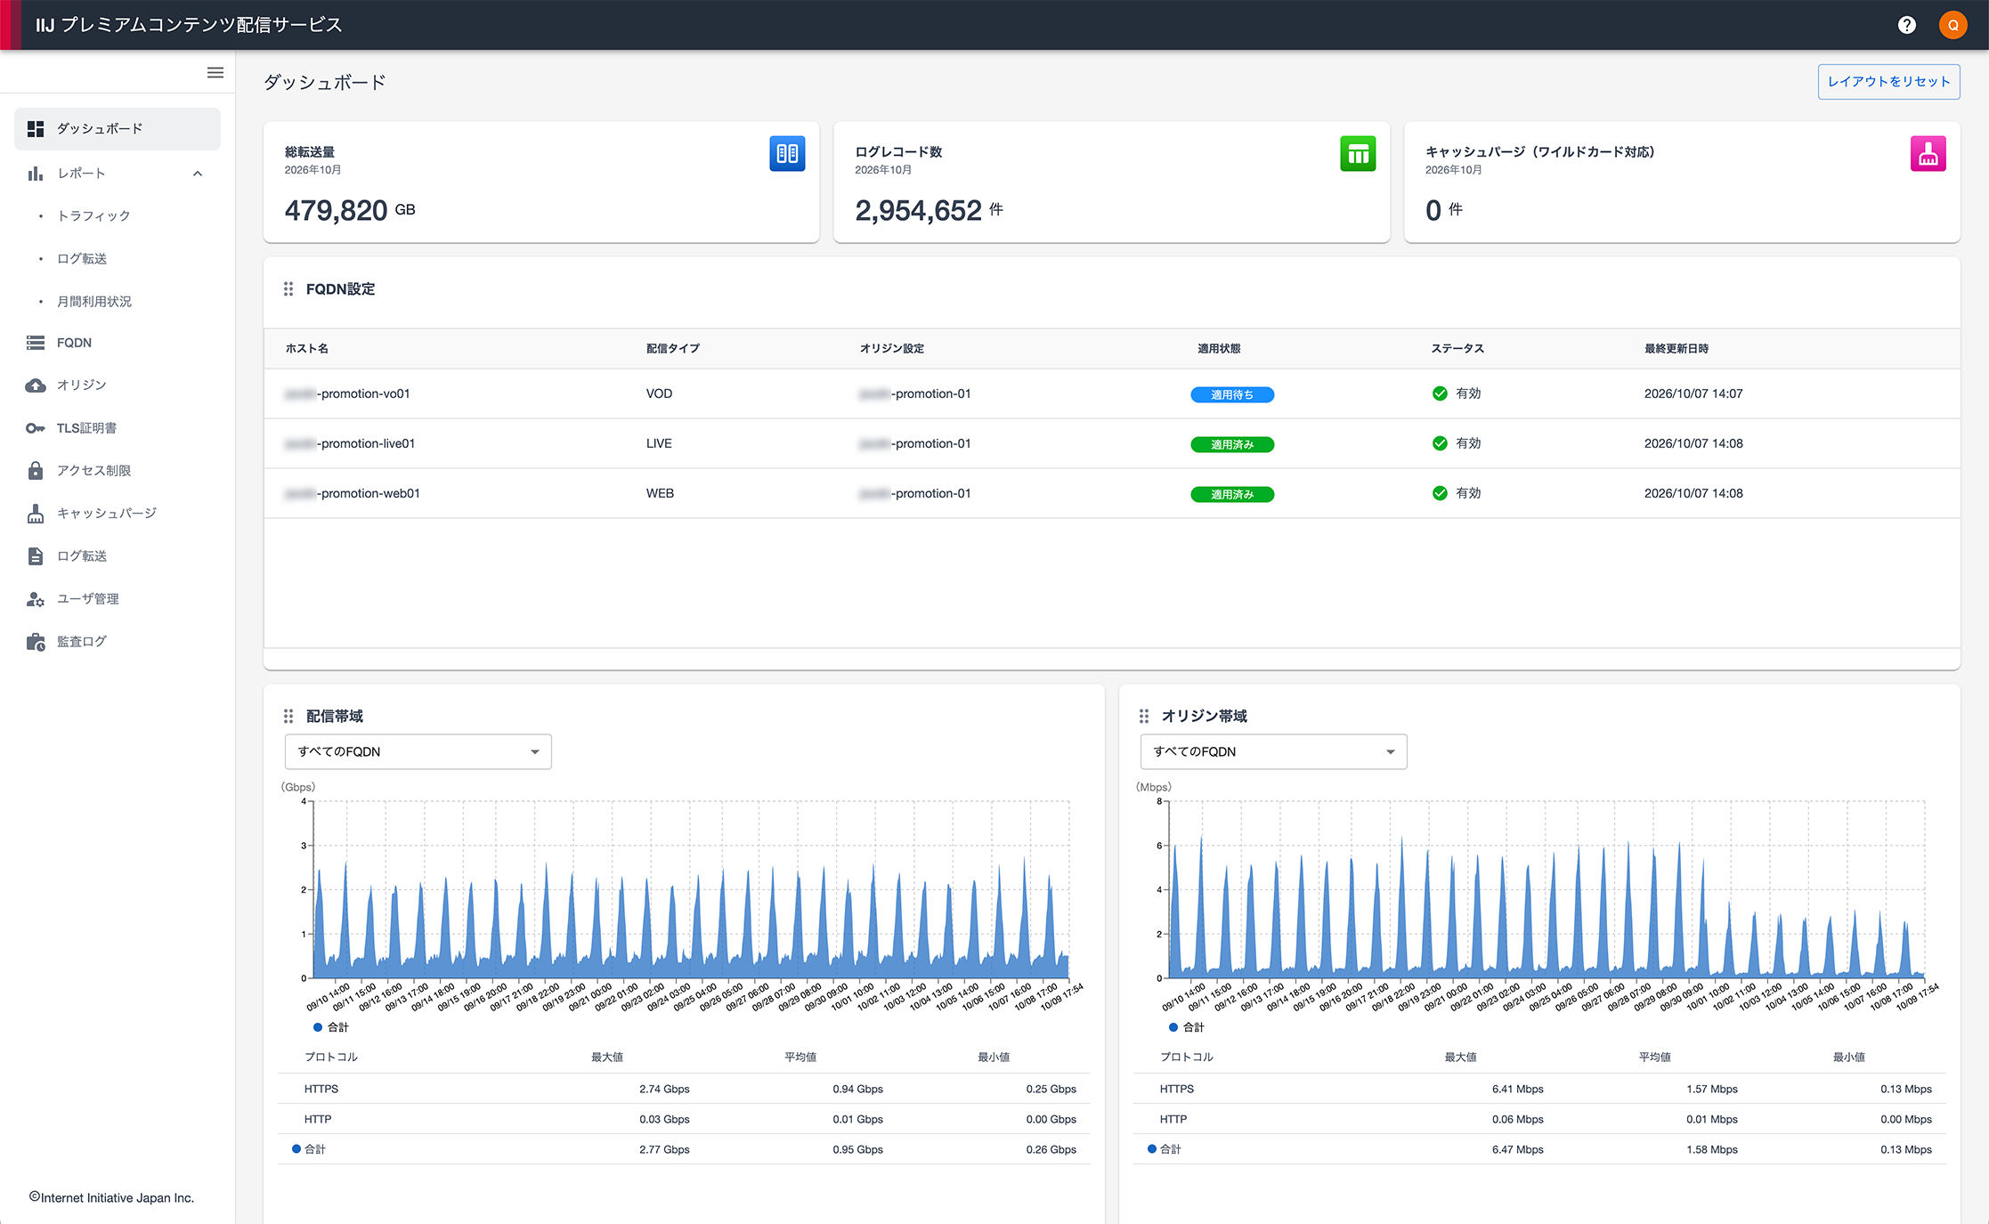Click the 2,954,652 件 log record count

[929, 211]
